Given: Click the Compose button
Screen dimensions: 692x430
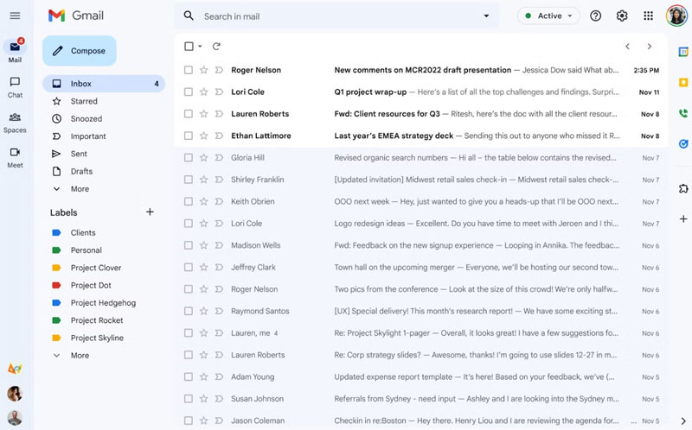Looking at the screenshot, I should (x=80, y=51).
